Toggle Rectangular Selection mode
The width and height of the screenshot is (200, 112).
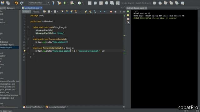point(80,12)
